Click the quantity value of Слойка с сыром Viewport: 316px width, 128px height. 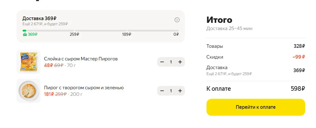pos(171,62)
